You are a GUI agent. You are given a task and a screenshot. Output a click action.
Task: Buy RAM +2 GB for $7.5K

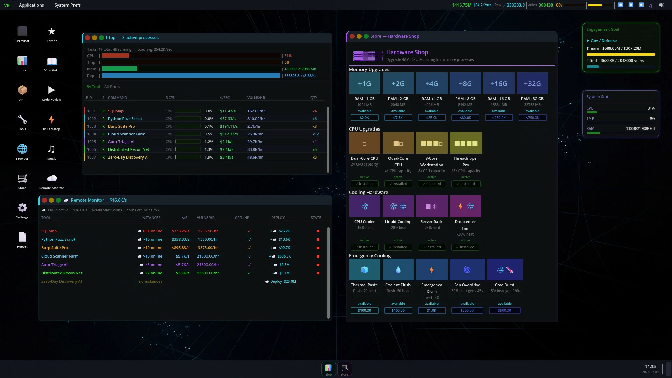click(398, 118)
